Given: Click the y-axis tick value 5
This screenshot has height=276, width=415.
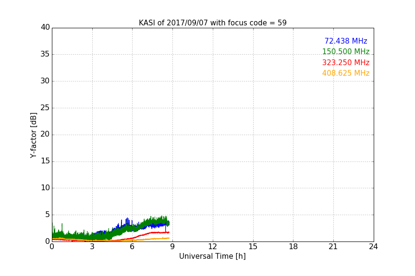Looking at the screenshot, I should [x=48, y=215].
